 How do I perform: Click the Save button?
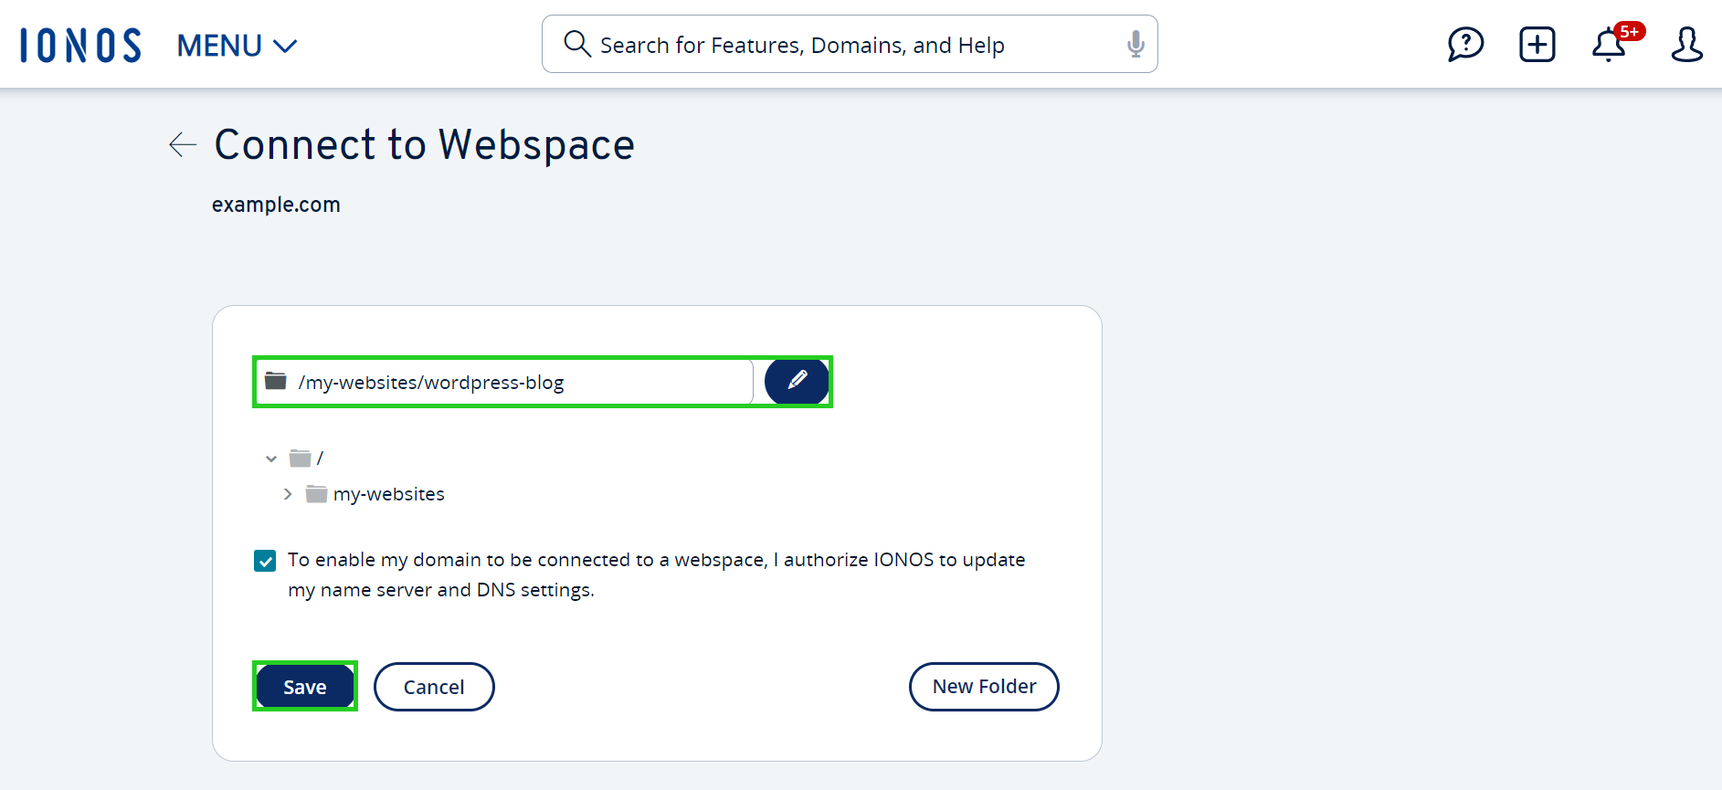pos(304,687)
